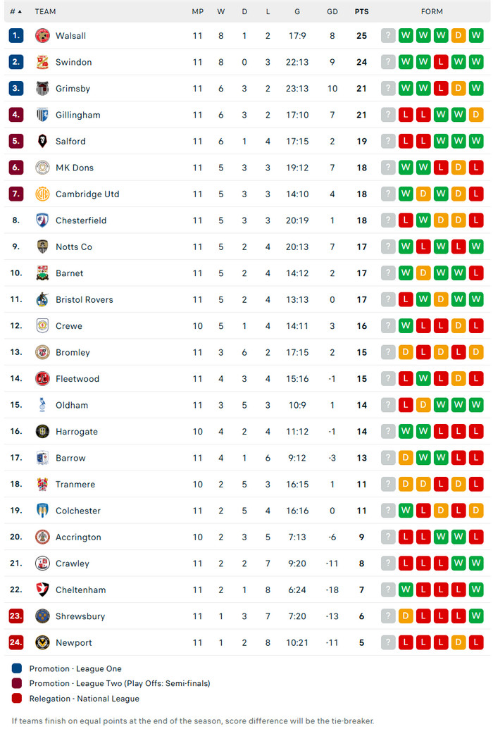The height and width of the screenshot is (729, 493).
Task: Click the Newport club crest icon
Action: [x=42, y=642]
